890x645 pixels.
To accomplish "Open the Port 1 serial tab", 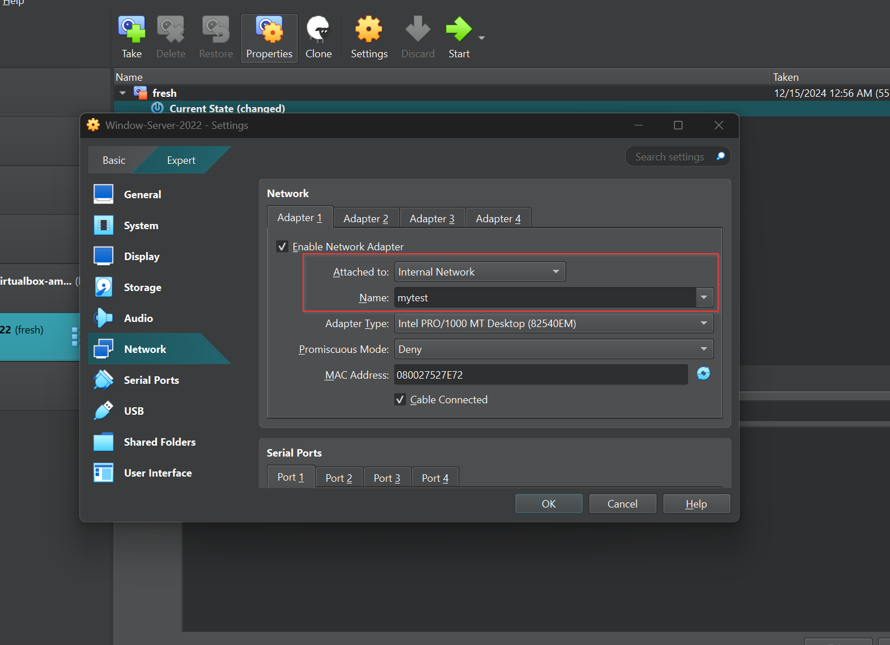I will point(291,477).
